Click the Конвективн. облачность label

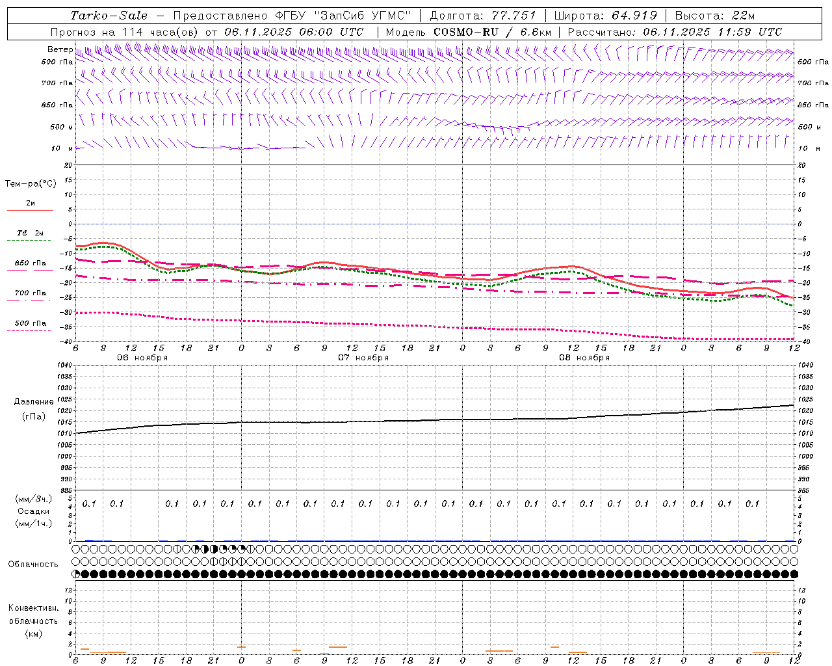33,614
